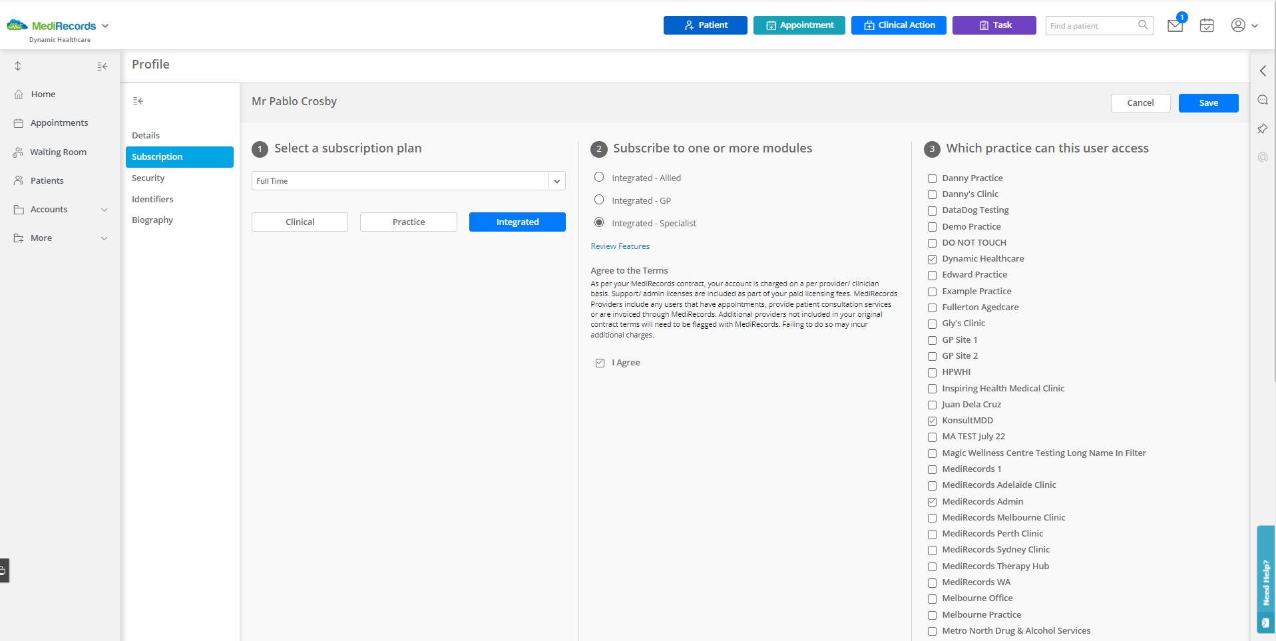Select the Subscription profile tab
This screenshot has height=641, width=1276.
180,156
